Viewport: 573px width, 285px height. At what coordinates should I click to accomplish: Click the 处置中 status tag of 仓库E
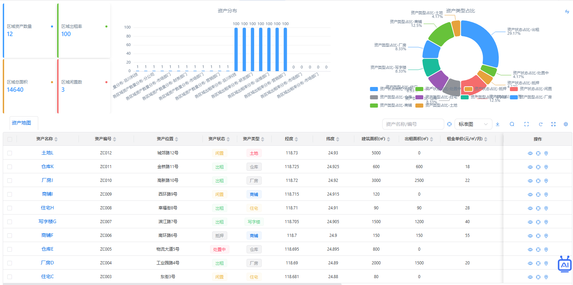219,249
